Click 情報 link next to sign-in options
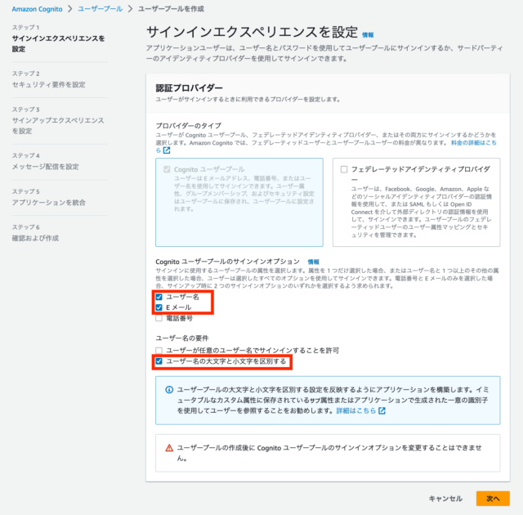This screenshot has height=515, width=523. (x=313, y=262)
